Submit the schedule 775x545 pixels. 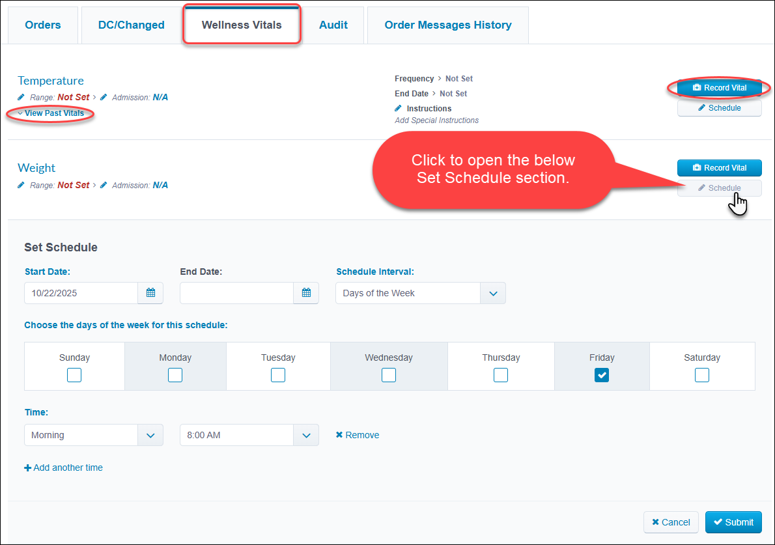click(733, 522)
